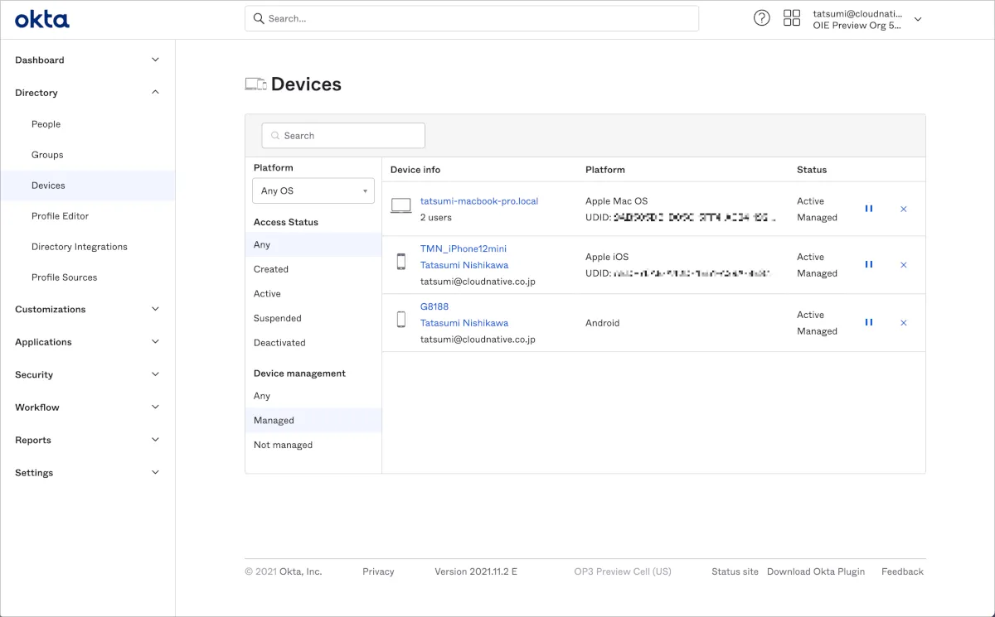Click the devices list Search field
This screenshot has height=617, width=995.
(x=343, y=136)
